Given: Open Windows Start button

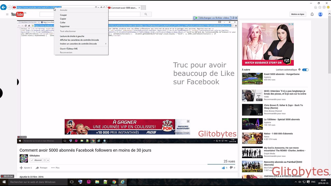Looking at the screenshot, I should pos(4,182).
